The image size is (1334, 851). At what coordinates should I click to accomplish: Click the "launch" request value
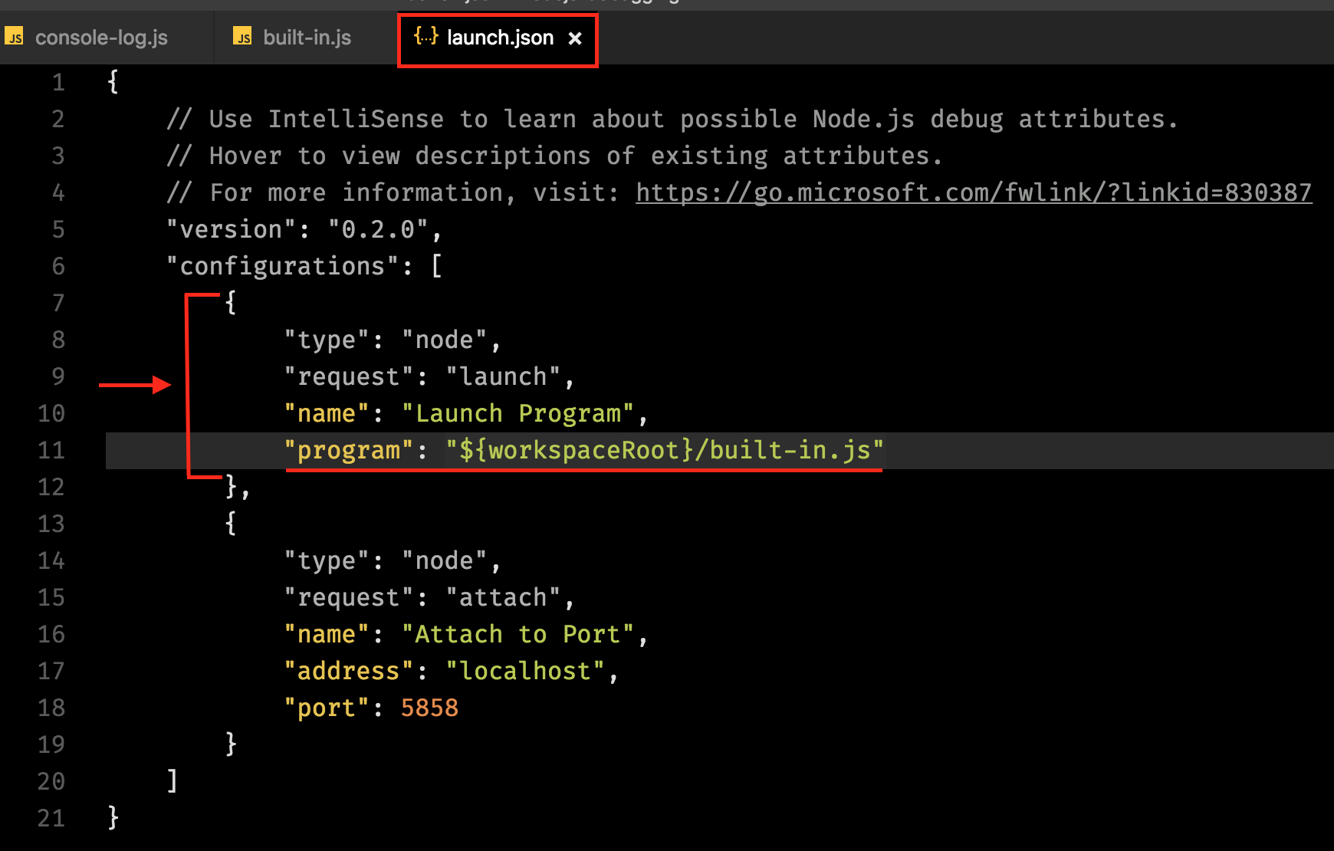click(x=503, y=376)
